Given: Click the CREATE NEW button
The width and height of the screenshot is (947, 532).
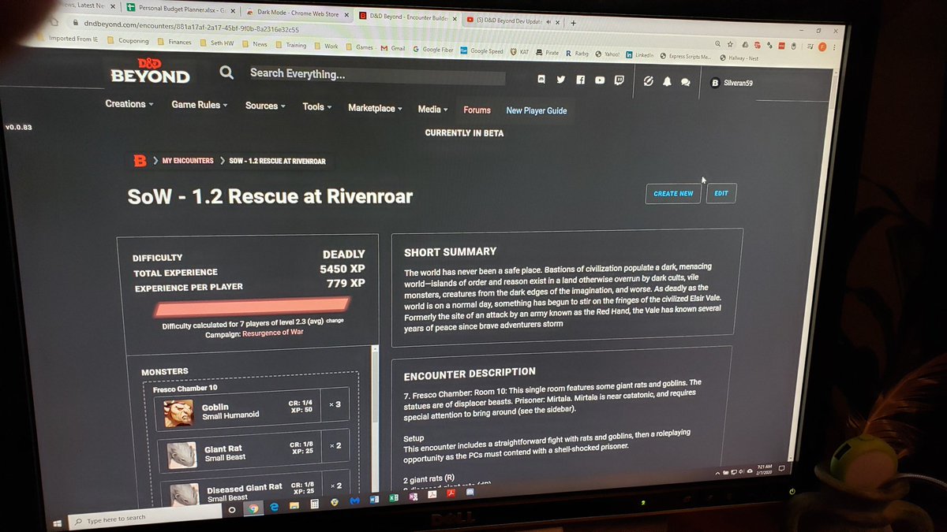Looking at the screenshot, I should pyautogui.click(x=673, y=193).
